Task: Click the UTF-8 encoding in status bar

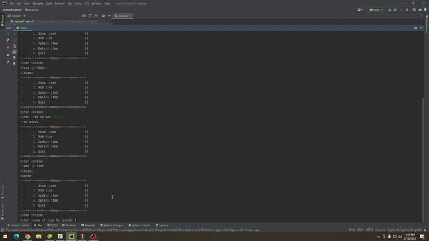Action: [369, 230]
